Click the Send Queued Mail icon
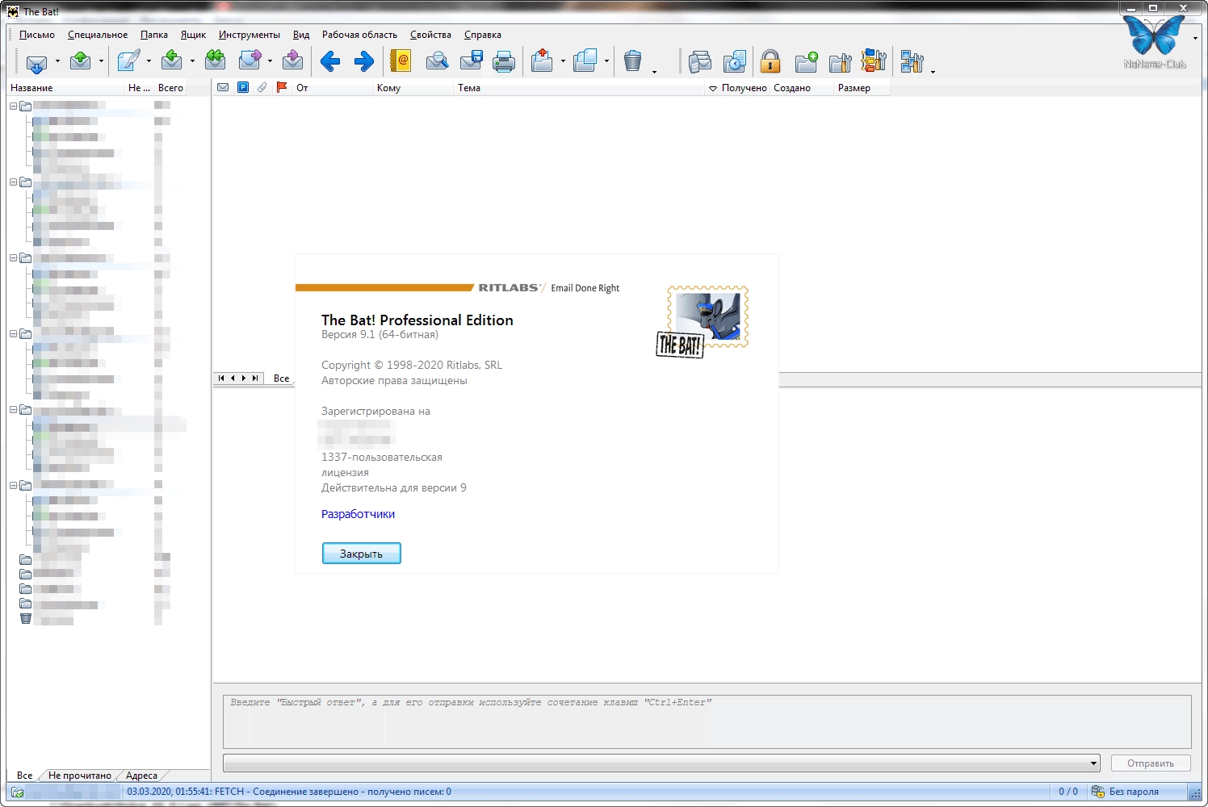 point(80,61)
